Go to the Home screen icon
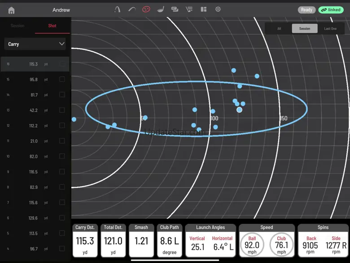Screen dimensions: 350x263 [x=12, y=10]
